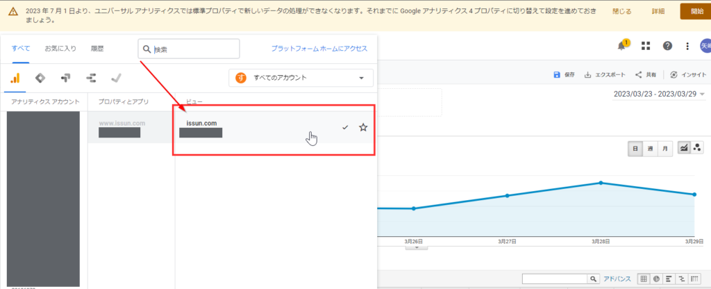This screenshot has width=711, height=289.
Task: Select the Optimize product icon
Action: (66, 78)
